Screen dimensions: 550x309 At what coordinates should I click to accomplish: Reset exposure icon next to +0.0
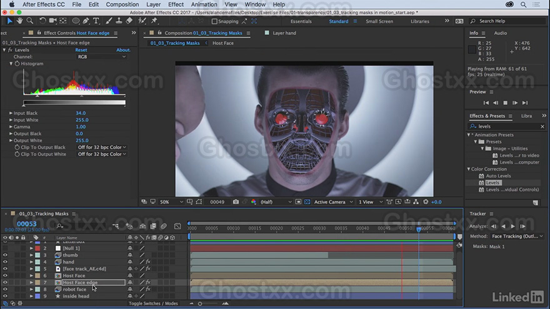point(426,202)
